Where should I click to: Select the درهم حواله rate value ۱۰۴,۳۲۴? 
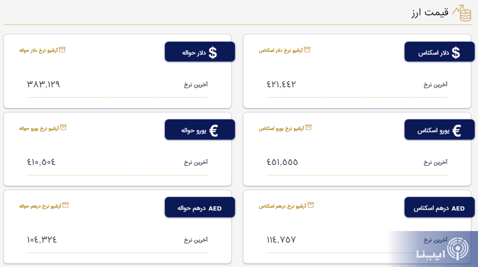pyautogui.click(x=42, y=240)
